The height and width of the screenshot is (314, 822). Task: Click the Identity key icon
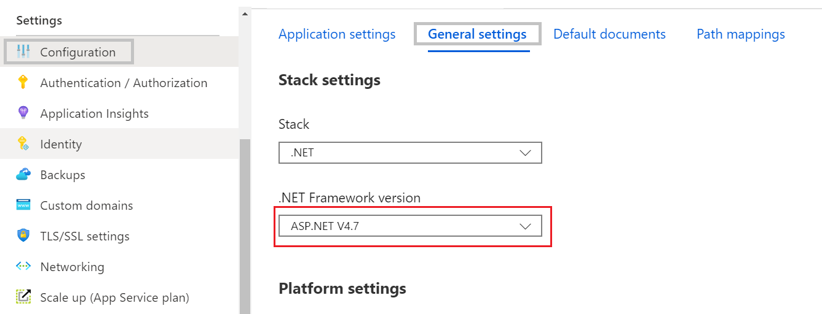23,144
